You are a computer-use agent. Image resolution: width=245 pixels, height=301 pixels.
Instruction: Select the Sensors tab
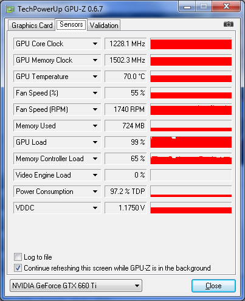(71, 24)
